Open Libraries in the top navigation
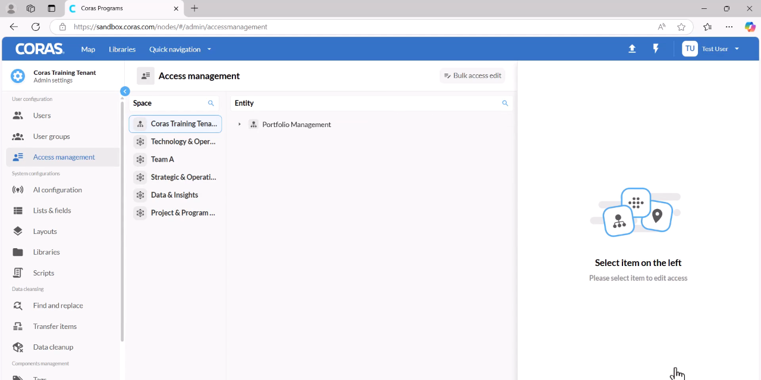Image resolution: width=761 pixels, height=380 pixels. 122,49
